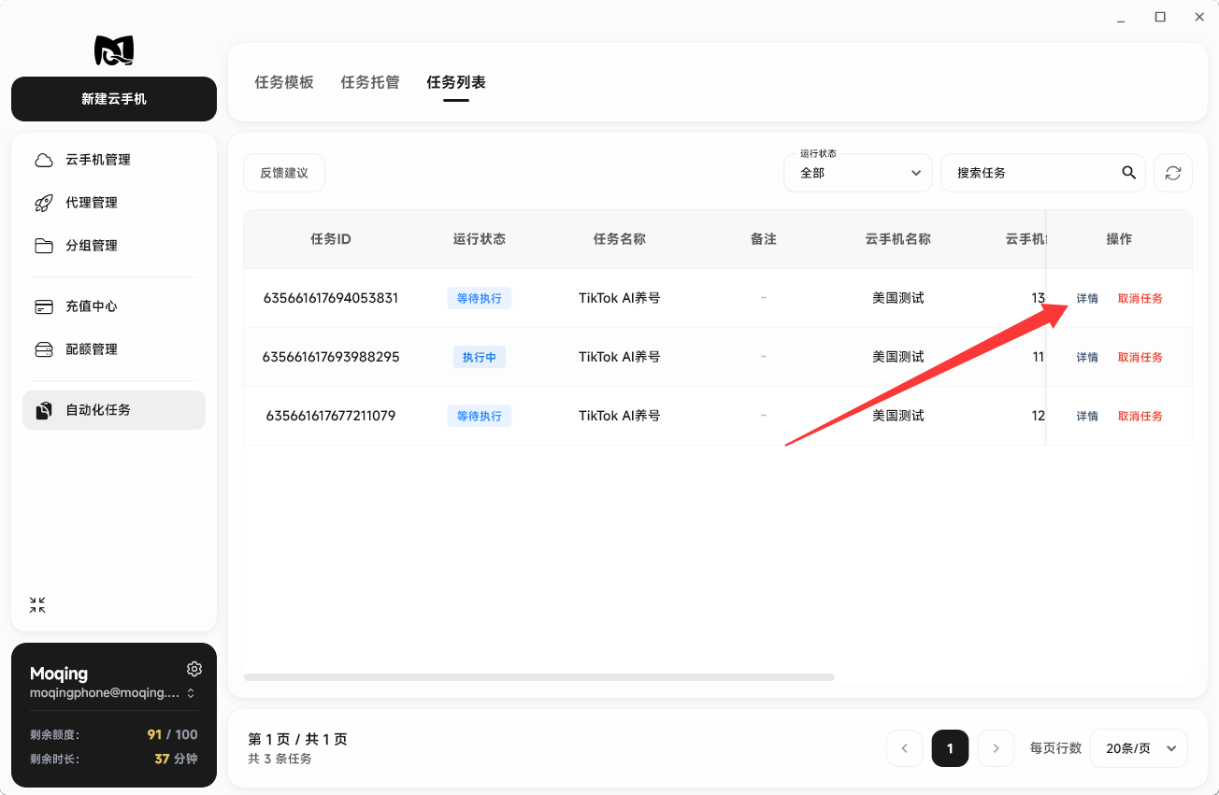This screenshot has width=1219, height=795.
Task: Click 美国测试 in row with task ending 053831
Action: click(898, 298)
